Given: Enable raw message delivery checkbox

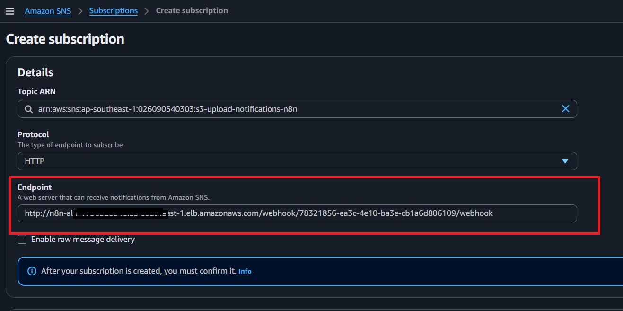Looking at the screenshot, I should click(22, 240).
